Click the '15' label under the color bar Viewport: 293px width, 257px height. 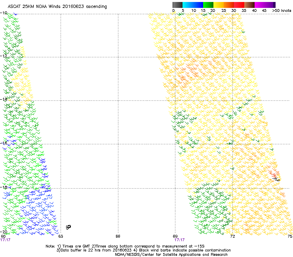pyautogui.click(x=203, y=11)
